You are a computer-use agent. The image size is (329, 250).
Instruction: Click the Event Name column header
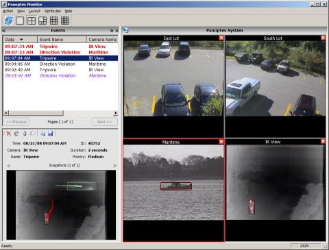click(62, 40)
